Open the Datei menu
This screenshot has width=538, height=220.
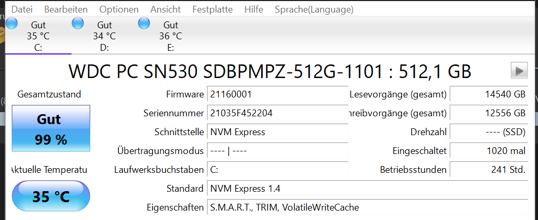click(21, 9)
